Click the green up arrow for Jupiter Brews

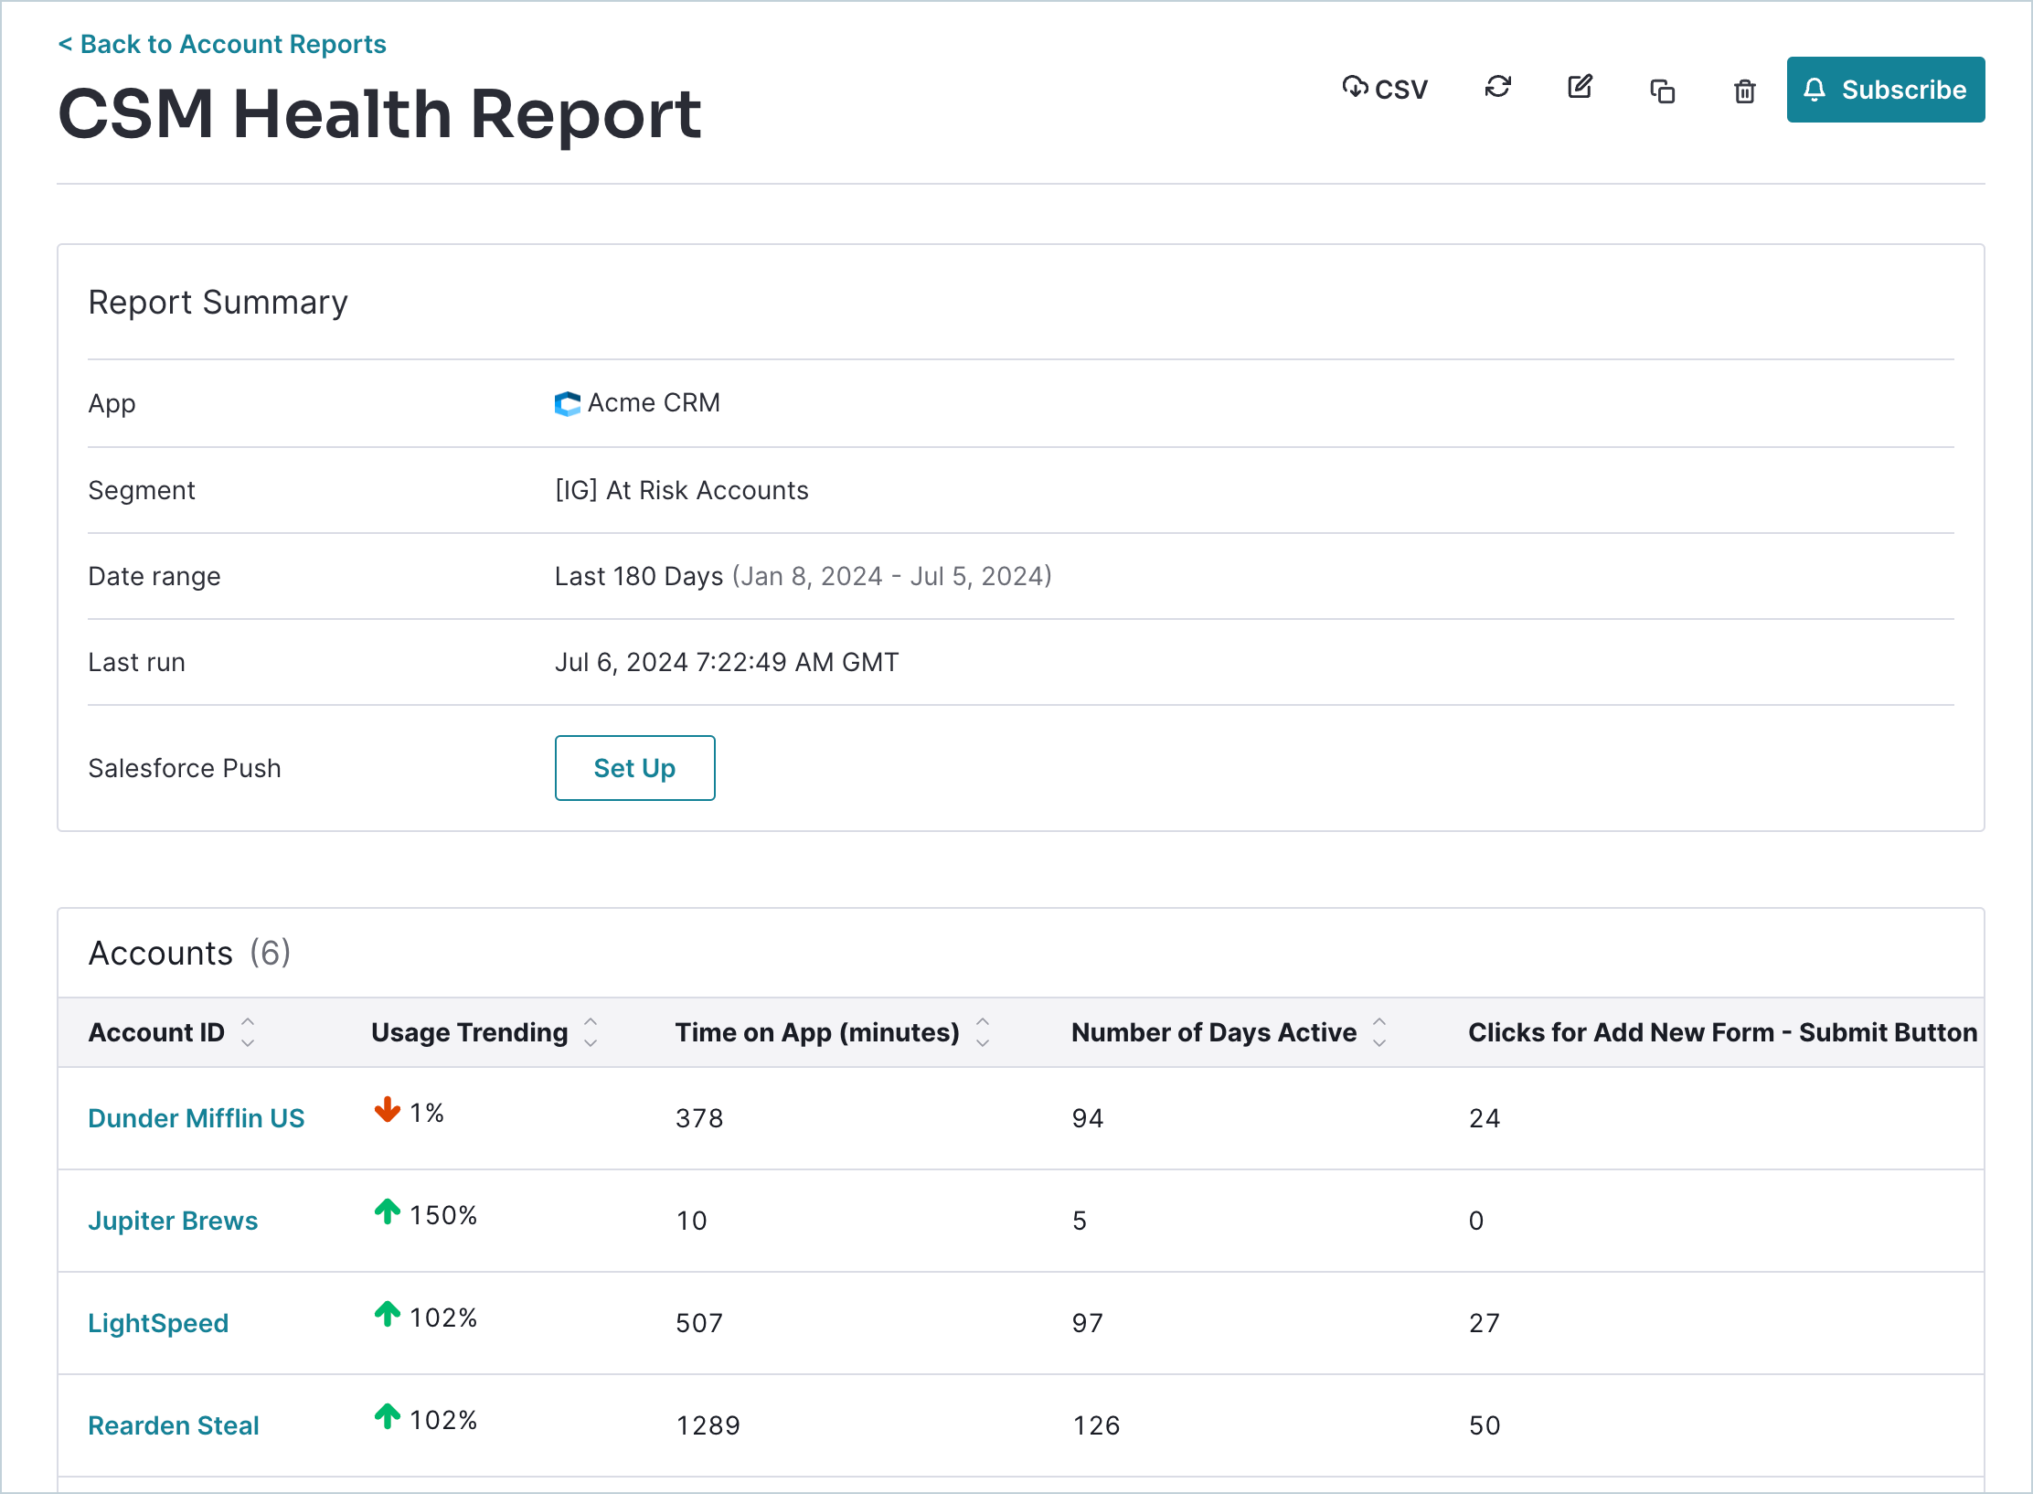coord(388,1211)
